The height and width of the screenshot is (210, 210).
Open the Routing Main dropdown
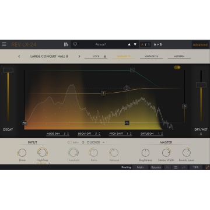pos(140,167)
